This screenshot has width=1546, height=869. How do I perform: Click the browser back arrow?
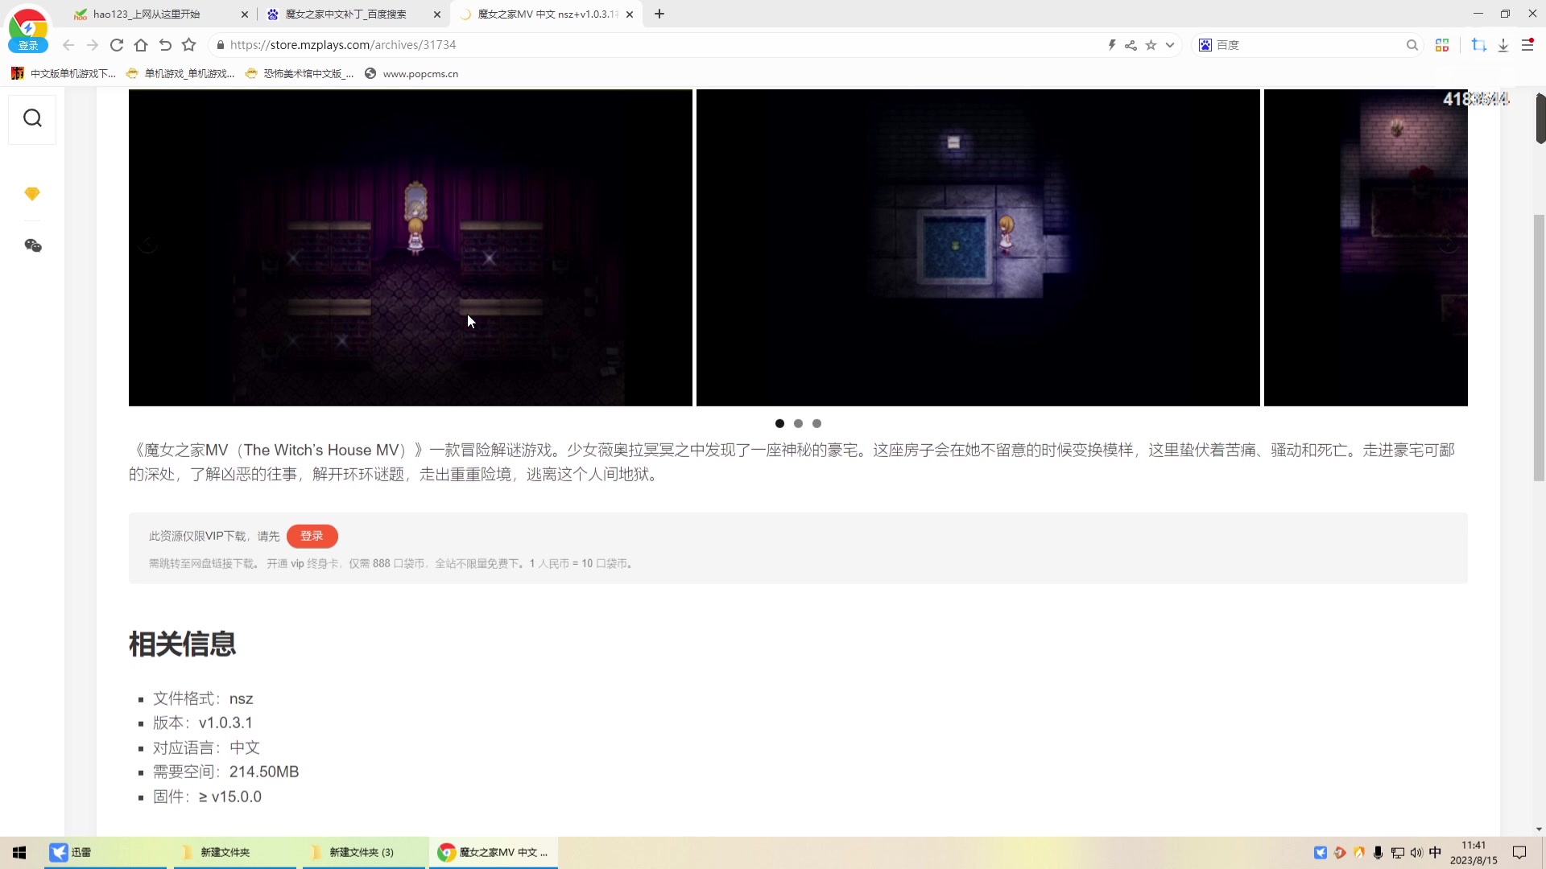point(68,45)
